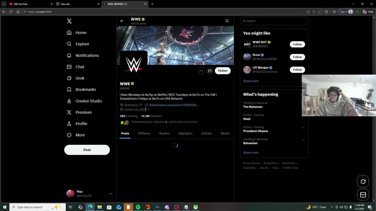Open the floating messages button
The width and height of the screenshot is (376, 211).
click(363, 195)
